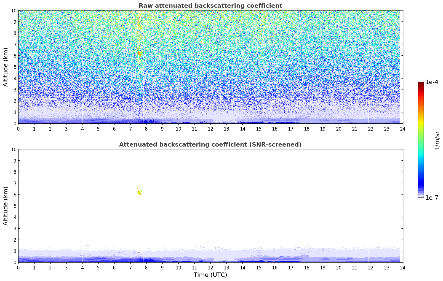Click time tick "4" under the SNR-screened plot
Viewport: 443px width, 281px height.
(82, 268)
